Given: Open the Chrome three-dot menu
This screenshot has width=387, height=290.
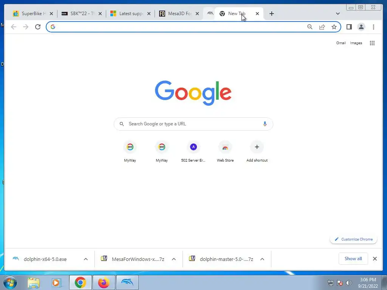Looking at the screenshot, I should pyautogui.click(x=373, y=27).
